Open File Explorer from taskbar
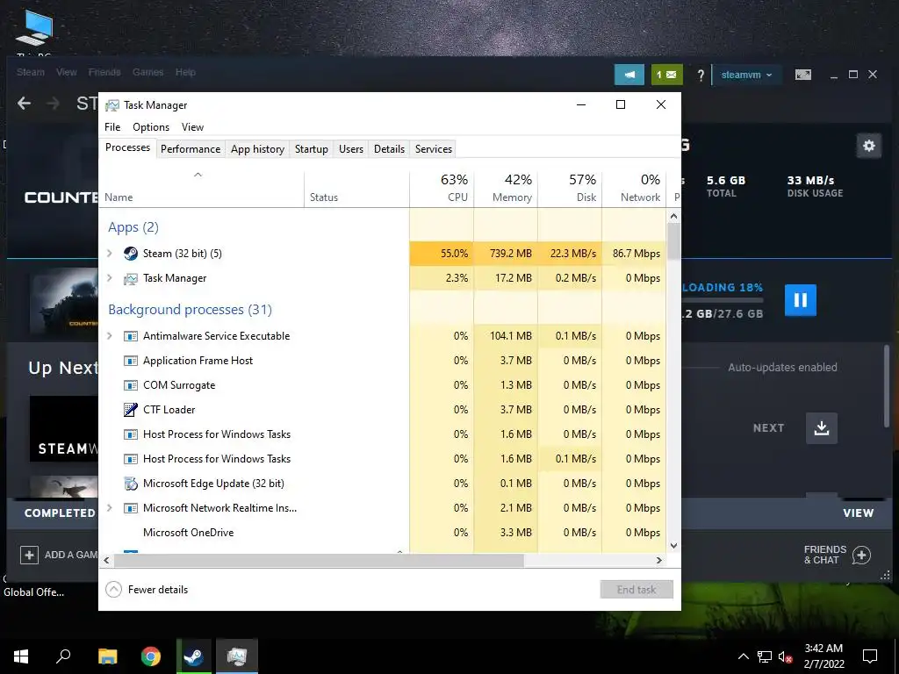The width and height of the screenshot is (899, 674). 107,656
